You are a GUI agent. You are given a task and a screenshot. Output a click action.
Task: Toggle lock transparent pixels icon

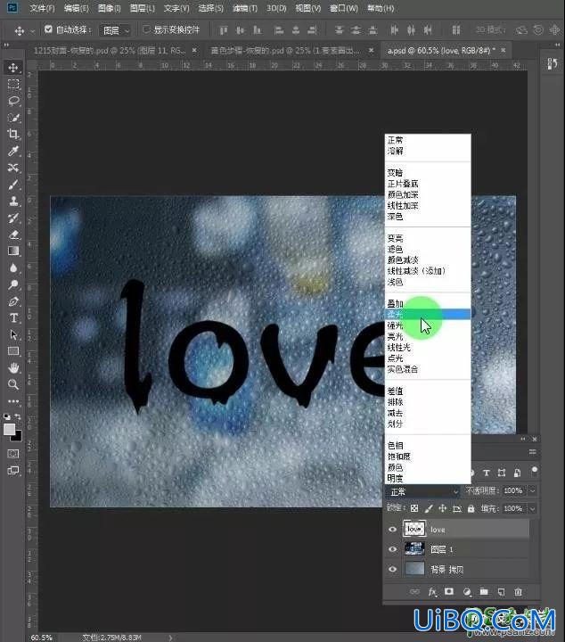[x=414, y=508]
